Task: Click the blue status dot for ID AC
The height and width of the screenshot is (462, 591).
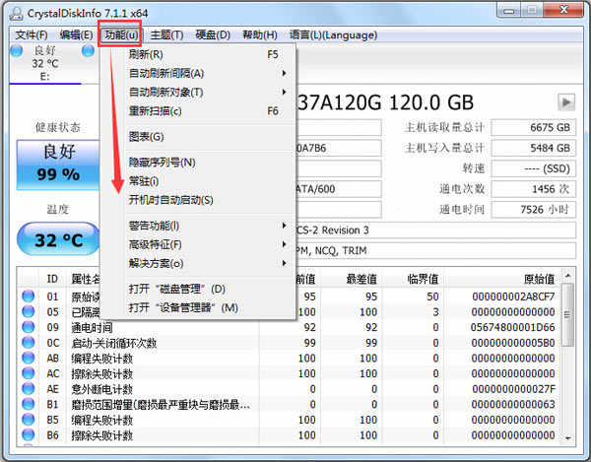Action: click(x=29, y=373)
